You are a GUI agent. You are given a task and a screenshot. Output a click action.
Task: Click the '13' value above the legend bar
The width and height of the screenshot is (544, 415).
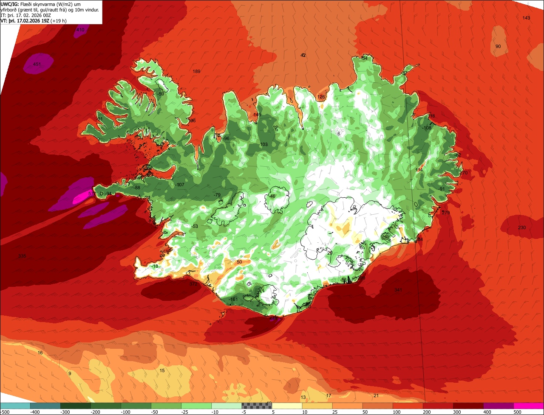[303, 398]
